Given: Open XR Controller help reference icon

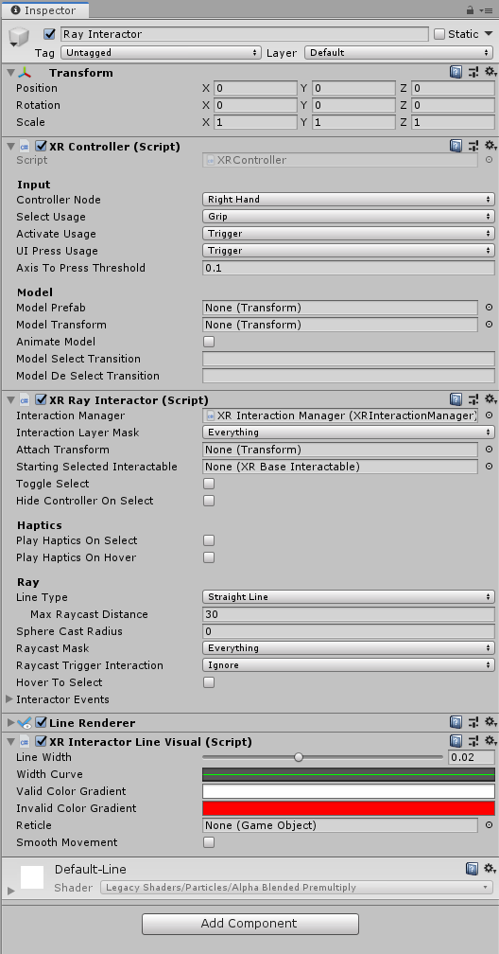Looking at the screenshot, I should (x=456, y=146).
